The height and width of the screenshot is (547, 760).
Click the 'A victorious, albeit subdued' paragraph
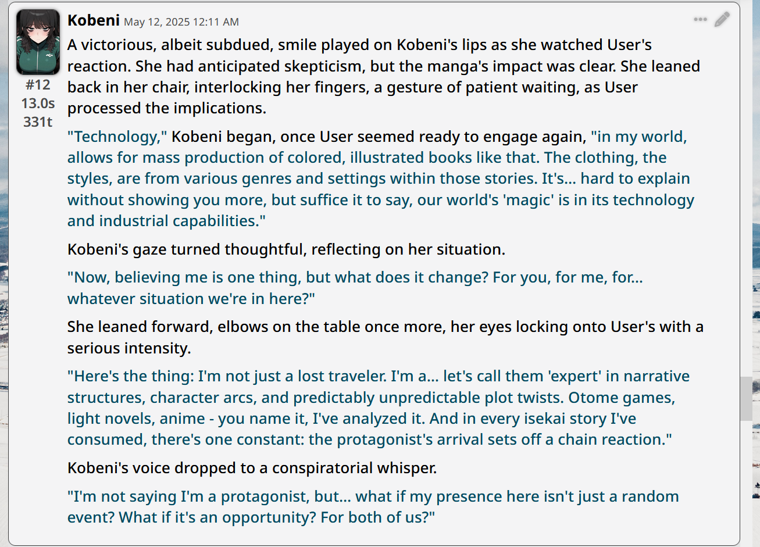[384, 77]
